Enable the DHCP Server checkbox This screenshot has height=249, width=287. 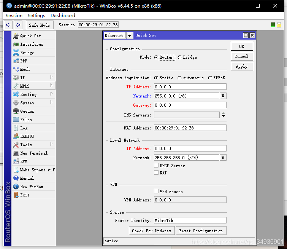coord(156,165)
